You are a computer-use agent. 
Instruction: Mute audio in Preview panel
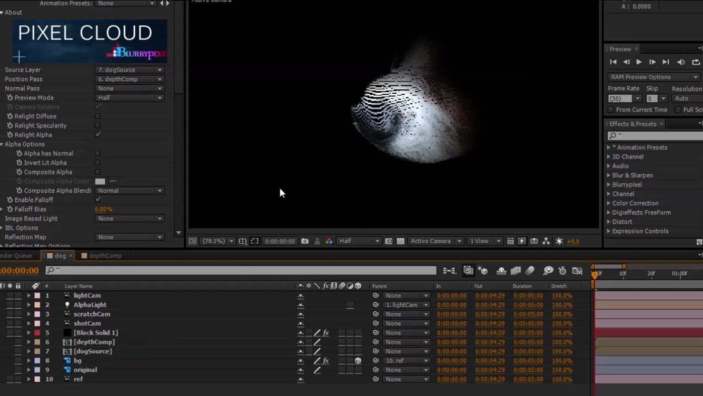click(x=681, y=62)
